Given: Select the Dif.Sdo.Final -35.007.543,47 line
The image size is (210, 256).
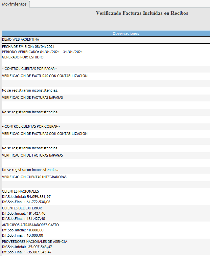Looking at the screenshot, I should (x=27, y=252).
